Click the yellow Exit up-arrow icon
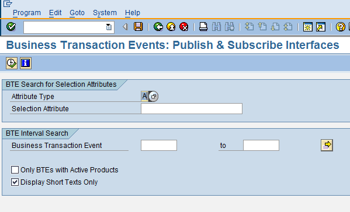The height and width of the screenshot is (212, 350). click(x=171, y=27)
